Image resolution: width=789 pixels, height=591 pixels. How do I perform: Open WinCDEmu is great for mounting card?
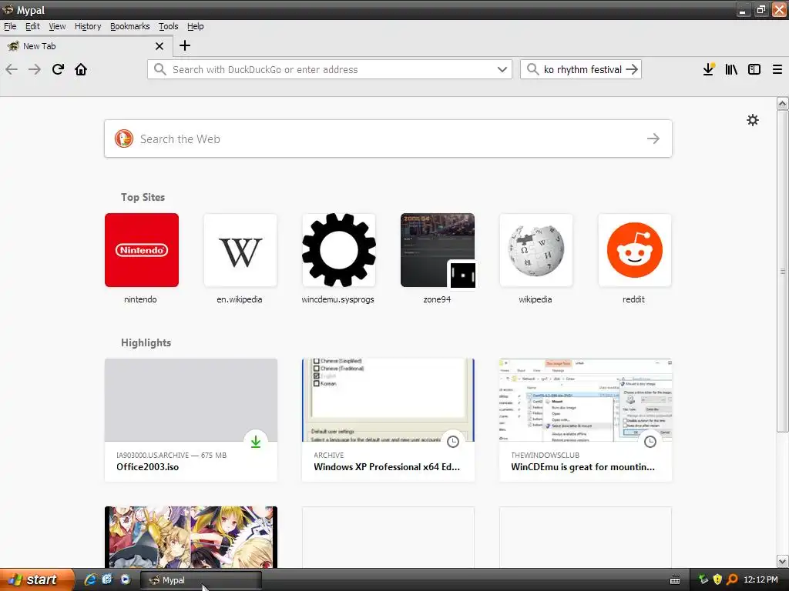click(x=586, y=419)
